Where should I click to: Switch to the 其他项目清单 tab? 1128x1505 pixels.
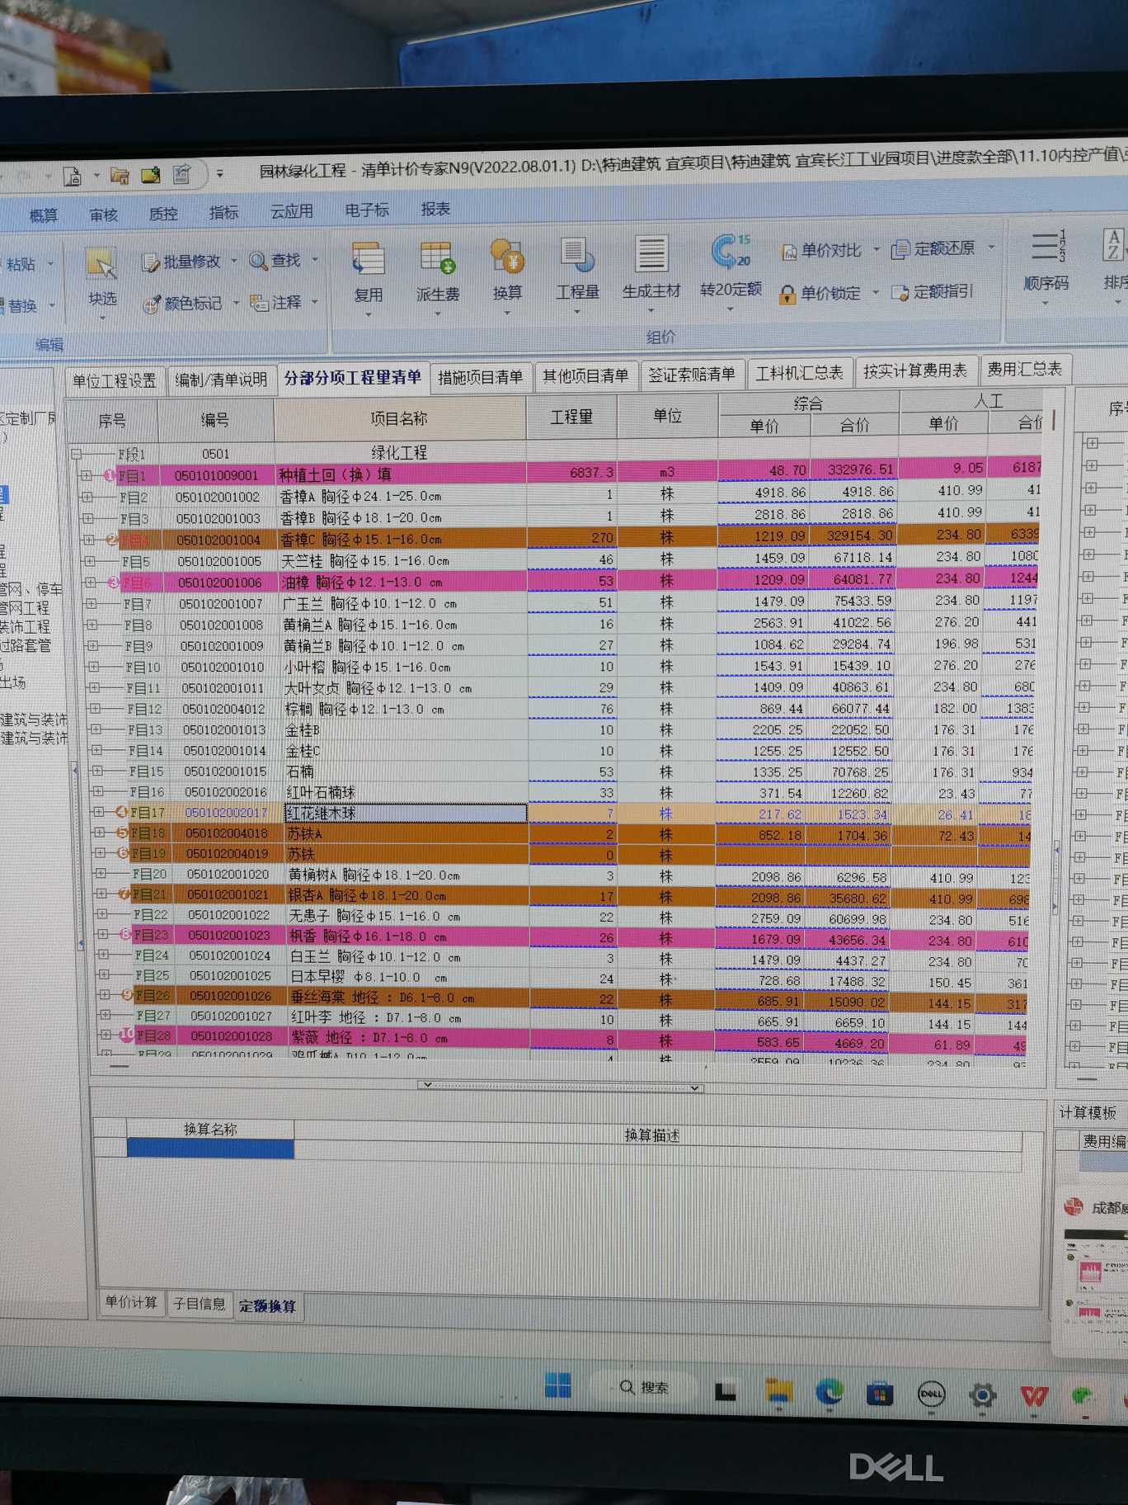pos(585,375)
